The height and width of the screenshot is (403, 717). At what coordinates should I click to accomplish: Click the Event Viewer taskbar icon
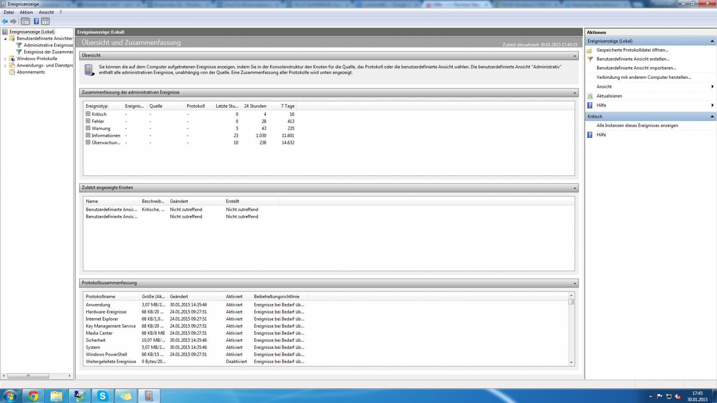point(149,396)
